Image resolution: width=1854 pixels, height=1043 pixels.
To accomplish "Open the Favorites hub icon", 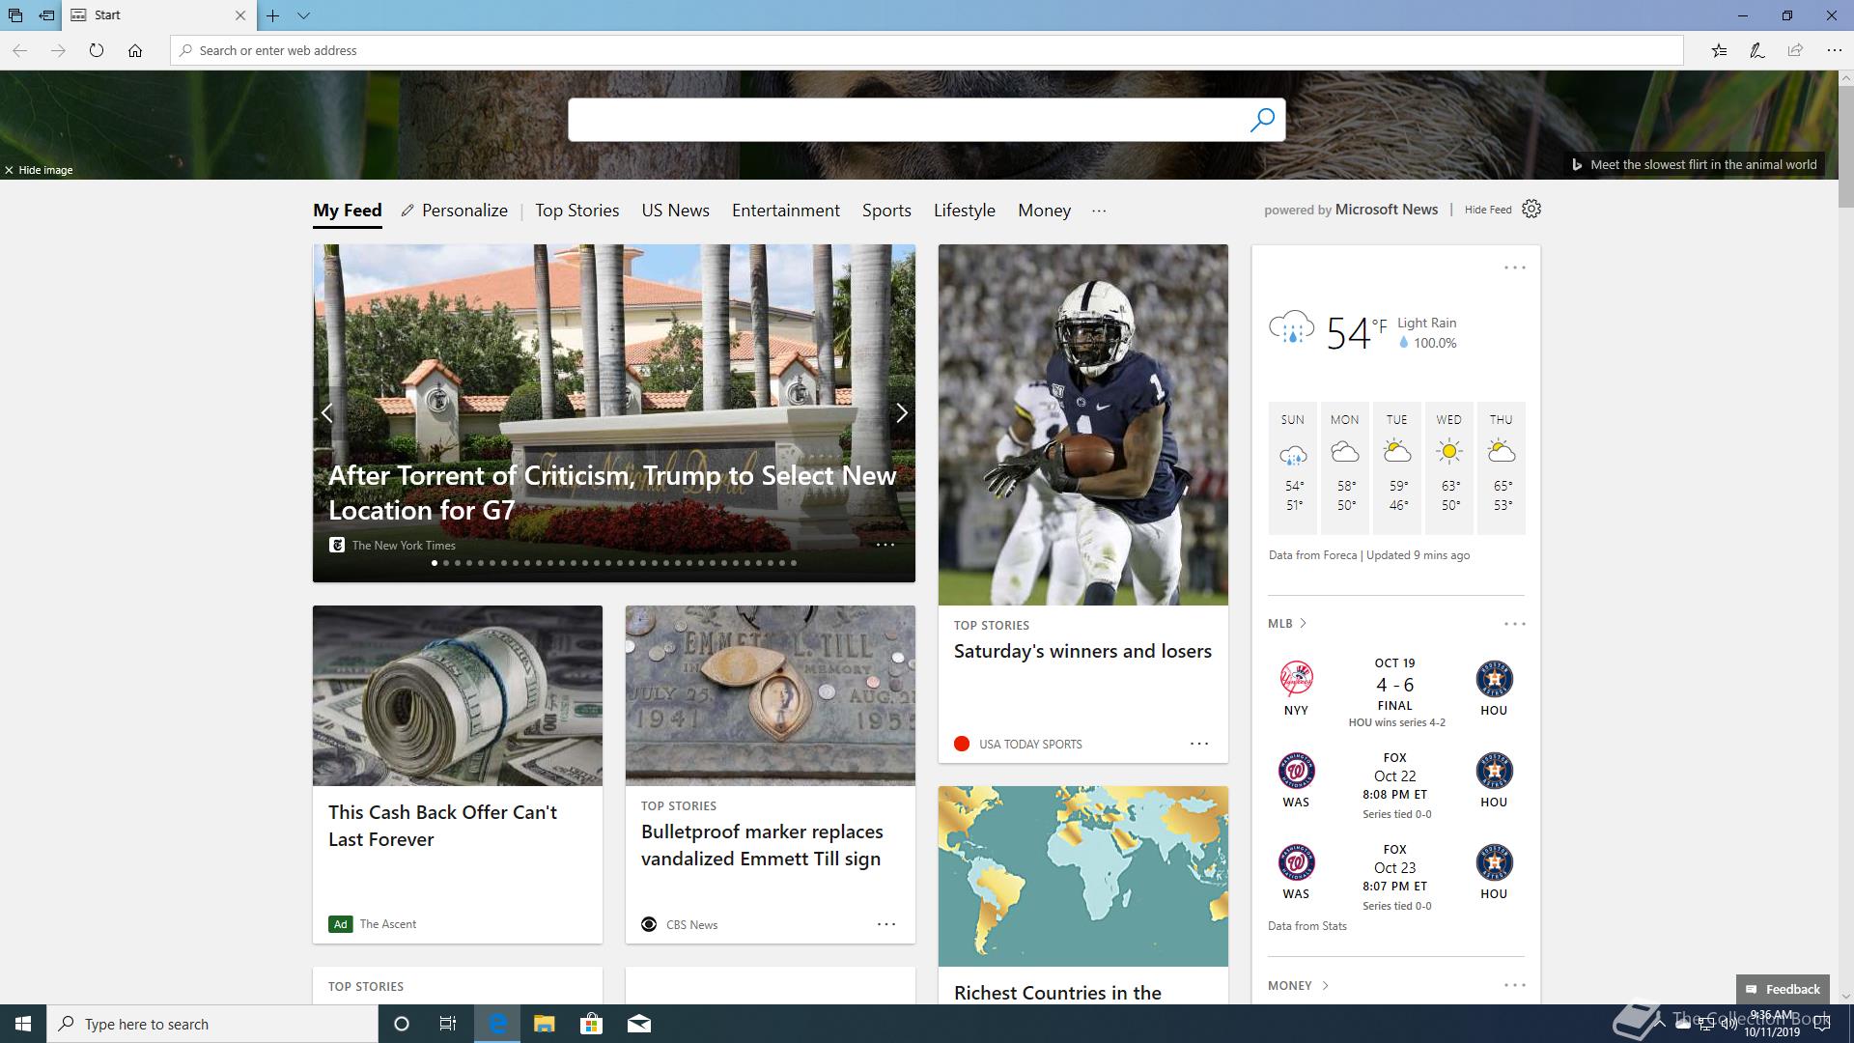I will tap(1719, 50).
